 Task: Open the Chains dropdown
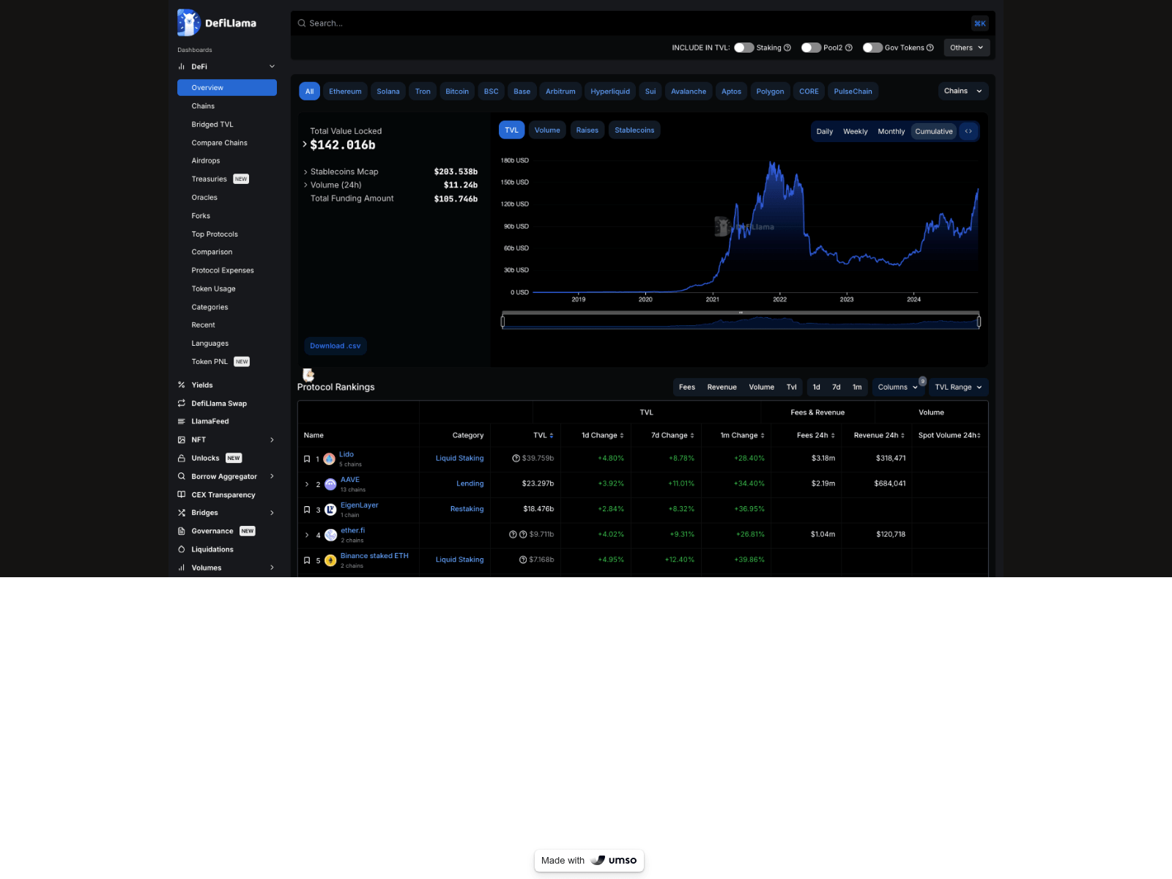963,91
